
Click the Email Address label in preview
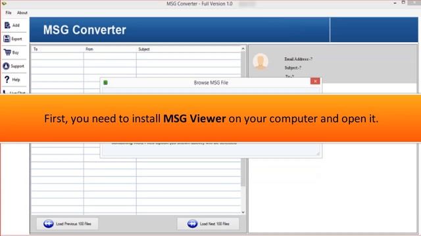point(298,59)
